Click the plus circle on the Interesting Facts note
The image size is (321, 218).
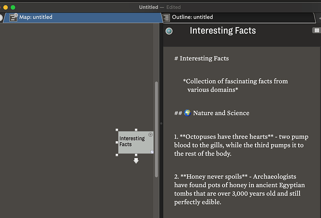tap(150, 134)
